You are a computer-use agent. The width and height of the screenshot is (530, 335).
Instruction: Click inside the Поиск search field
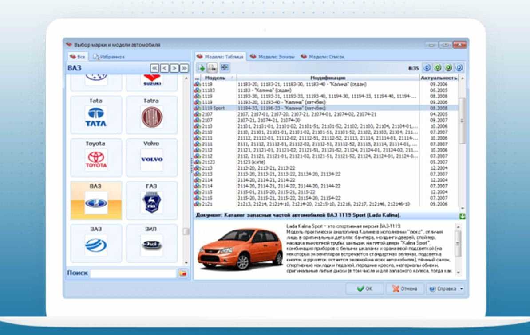(134, 273)
